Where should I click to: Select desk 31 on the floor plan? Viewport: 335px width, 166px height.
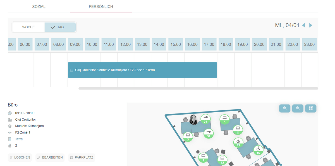coord(209,134)
